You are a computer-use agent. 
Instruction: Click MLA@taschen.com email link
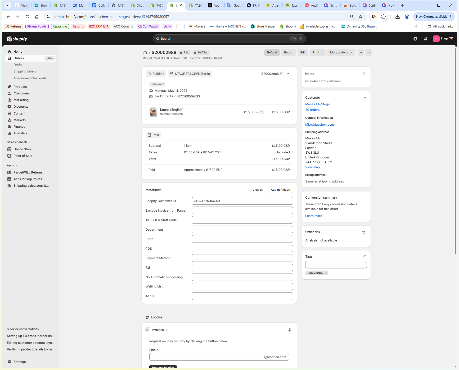(319, 125)
